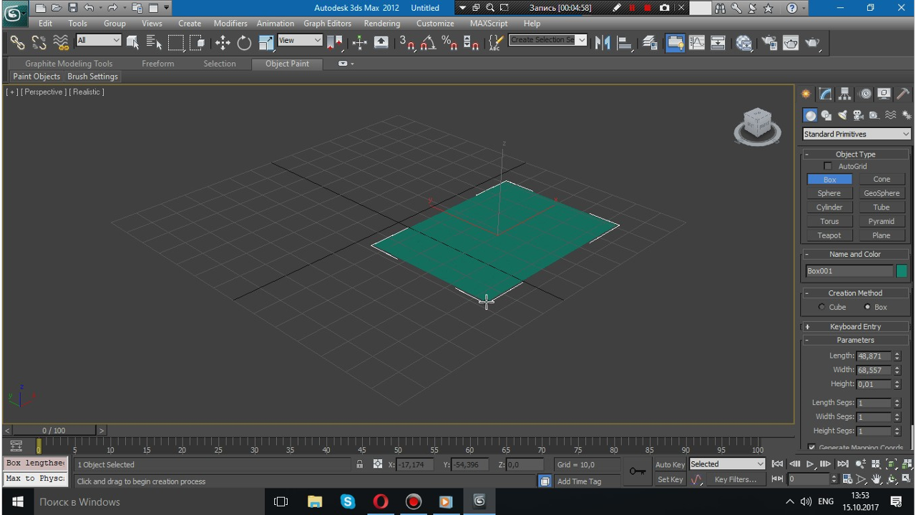Open the Modifiers menu

coord(230,24)
